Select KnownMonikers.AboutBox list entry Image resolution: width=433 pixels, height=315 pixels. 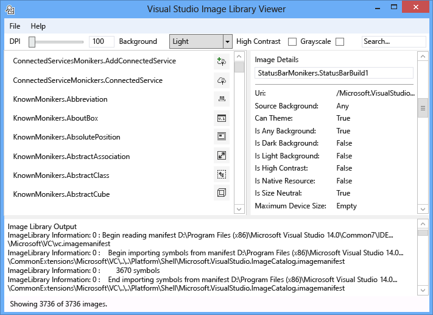point(55,118)
